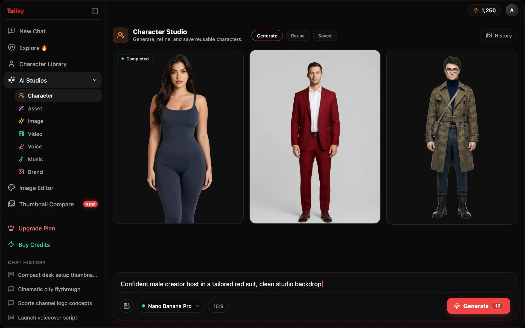Open the Image Editor
This screenshot has width=525, height=328.
click(53, 188)
